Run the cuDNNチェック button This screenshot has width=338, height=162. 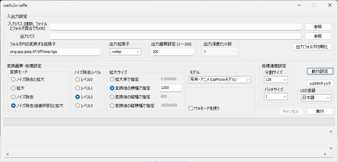(320, 84)
